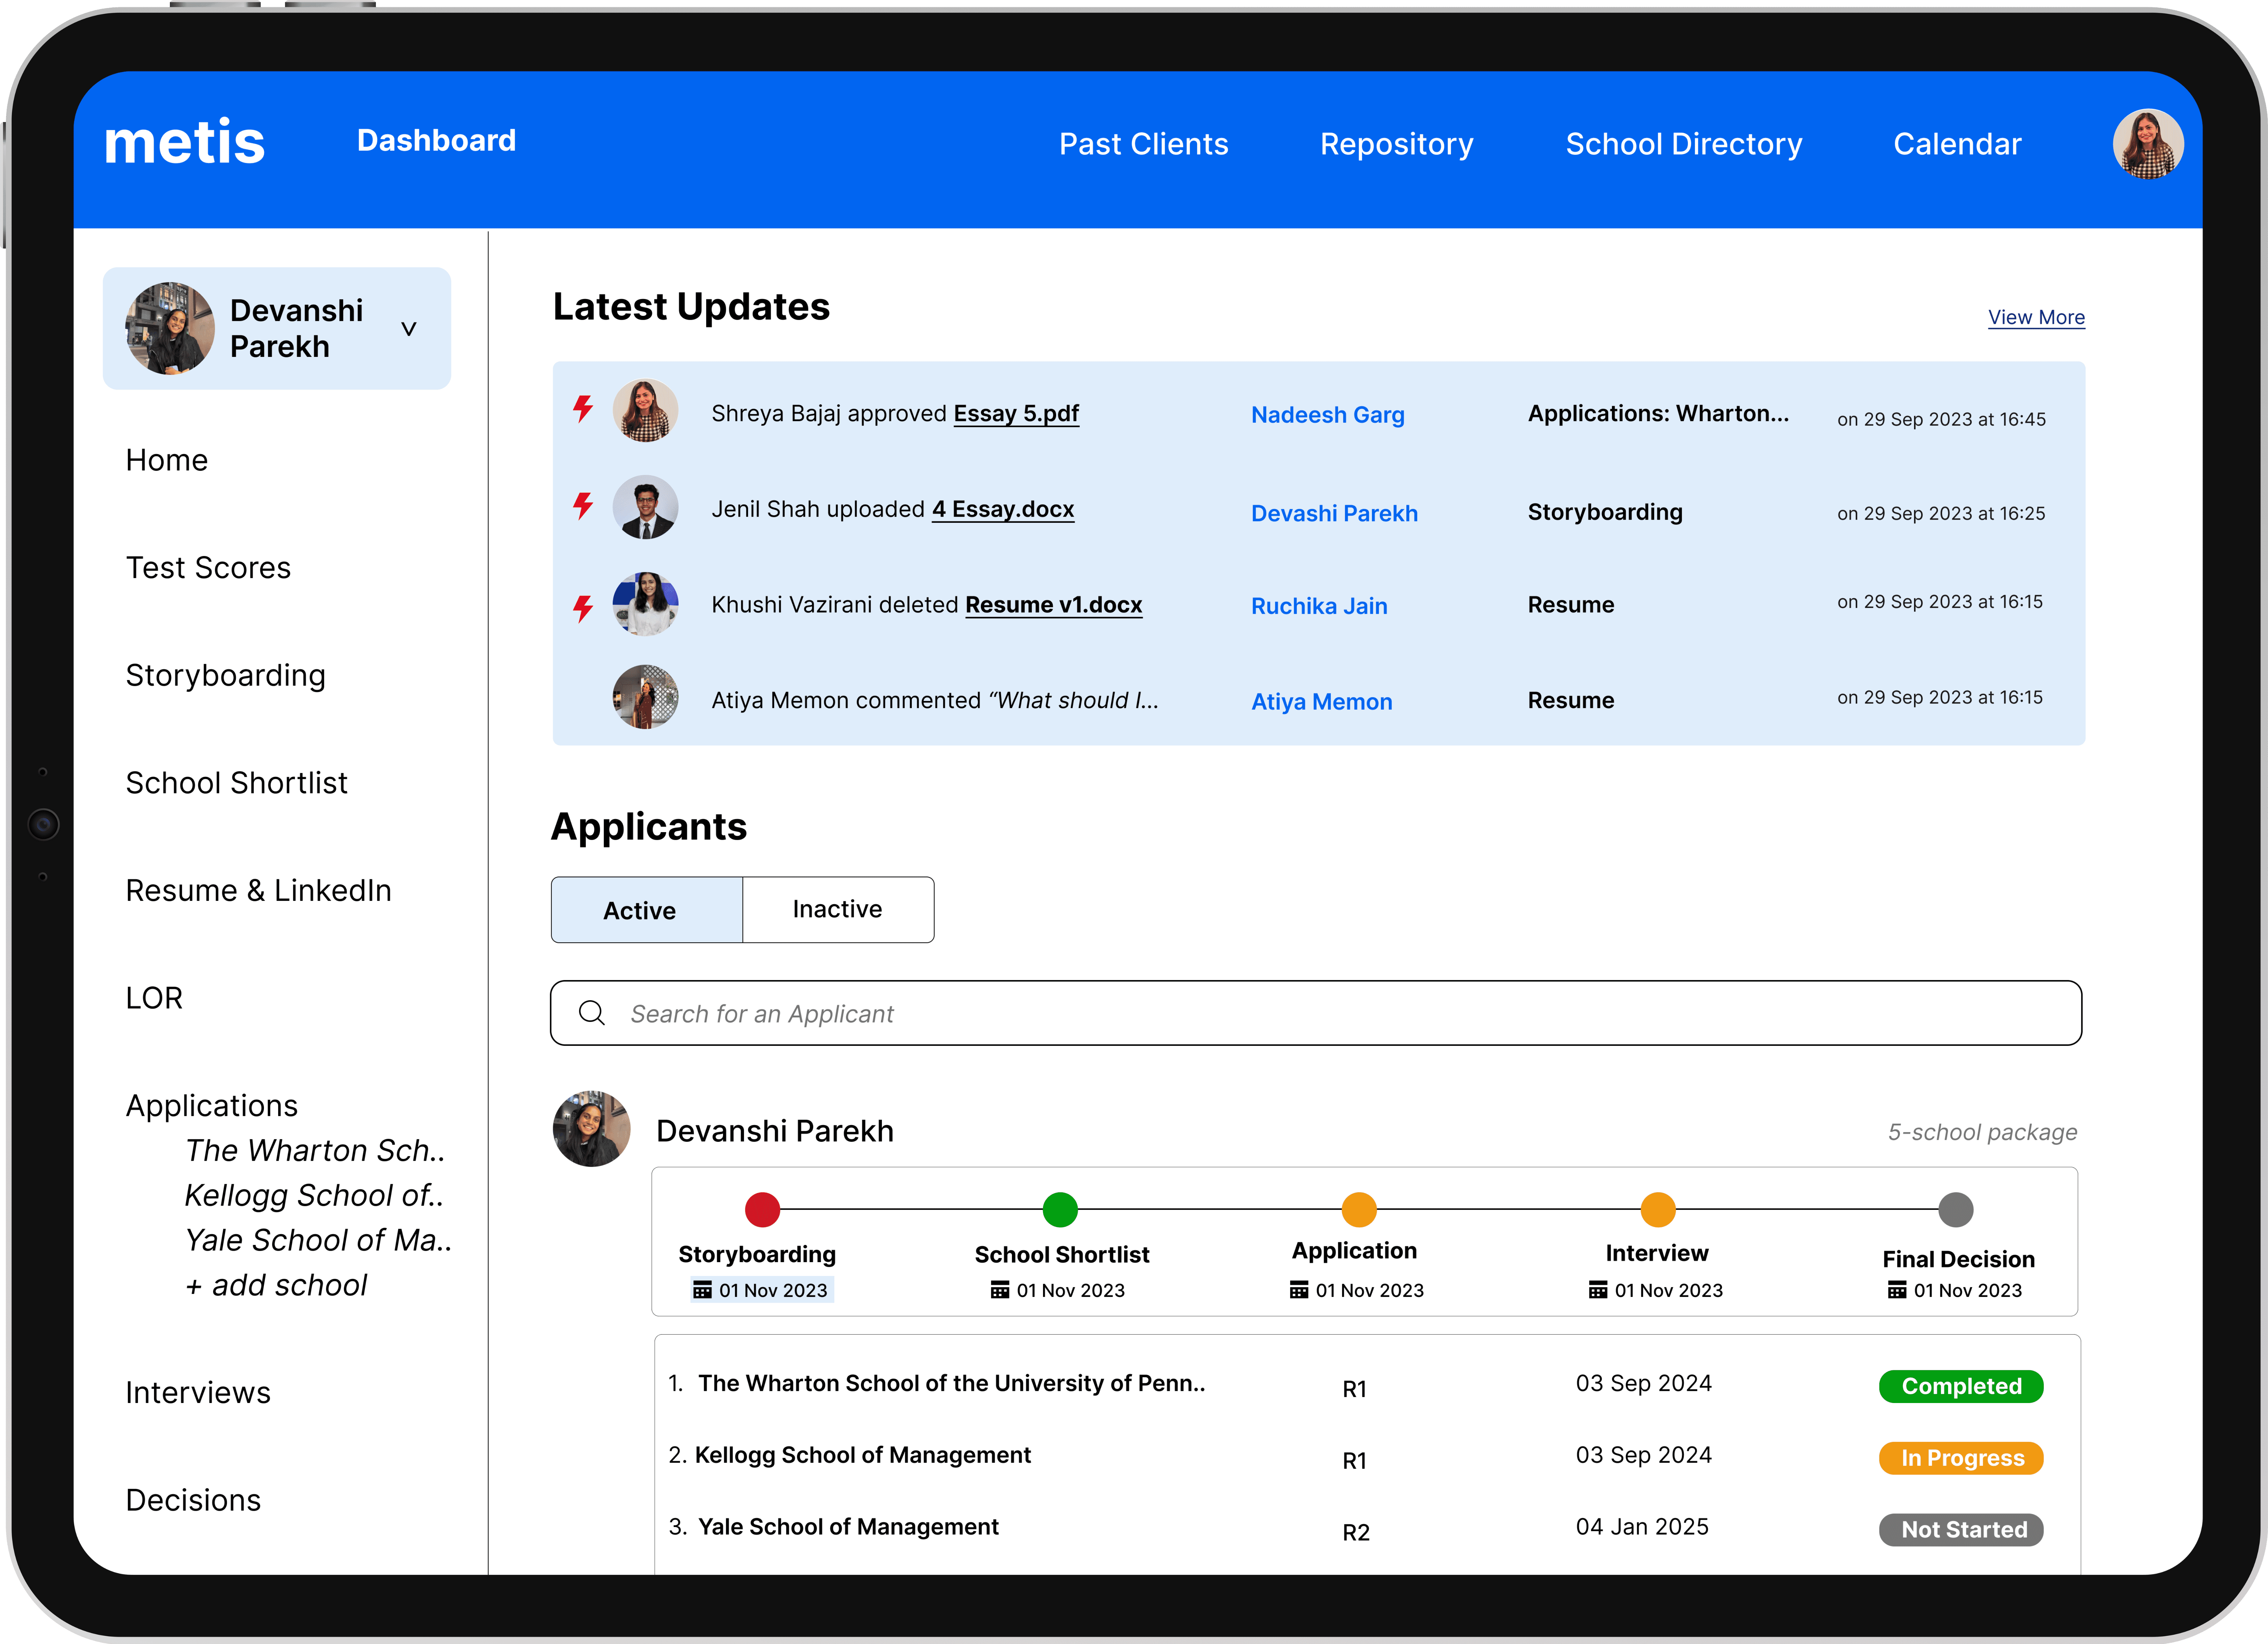Open Nadeesh Garg's profile link

(1328, 415)
